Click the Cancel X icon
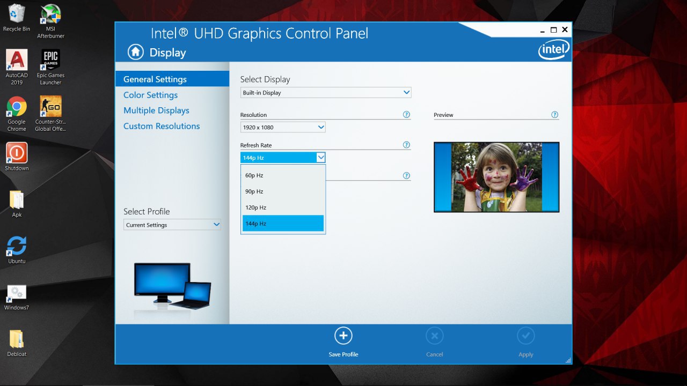This screenshot has height=386, width=687. [x=435, y=336]
